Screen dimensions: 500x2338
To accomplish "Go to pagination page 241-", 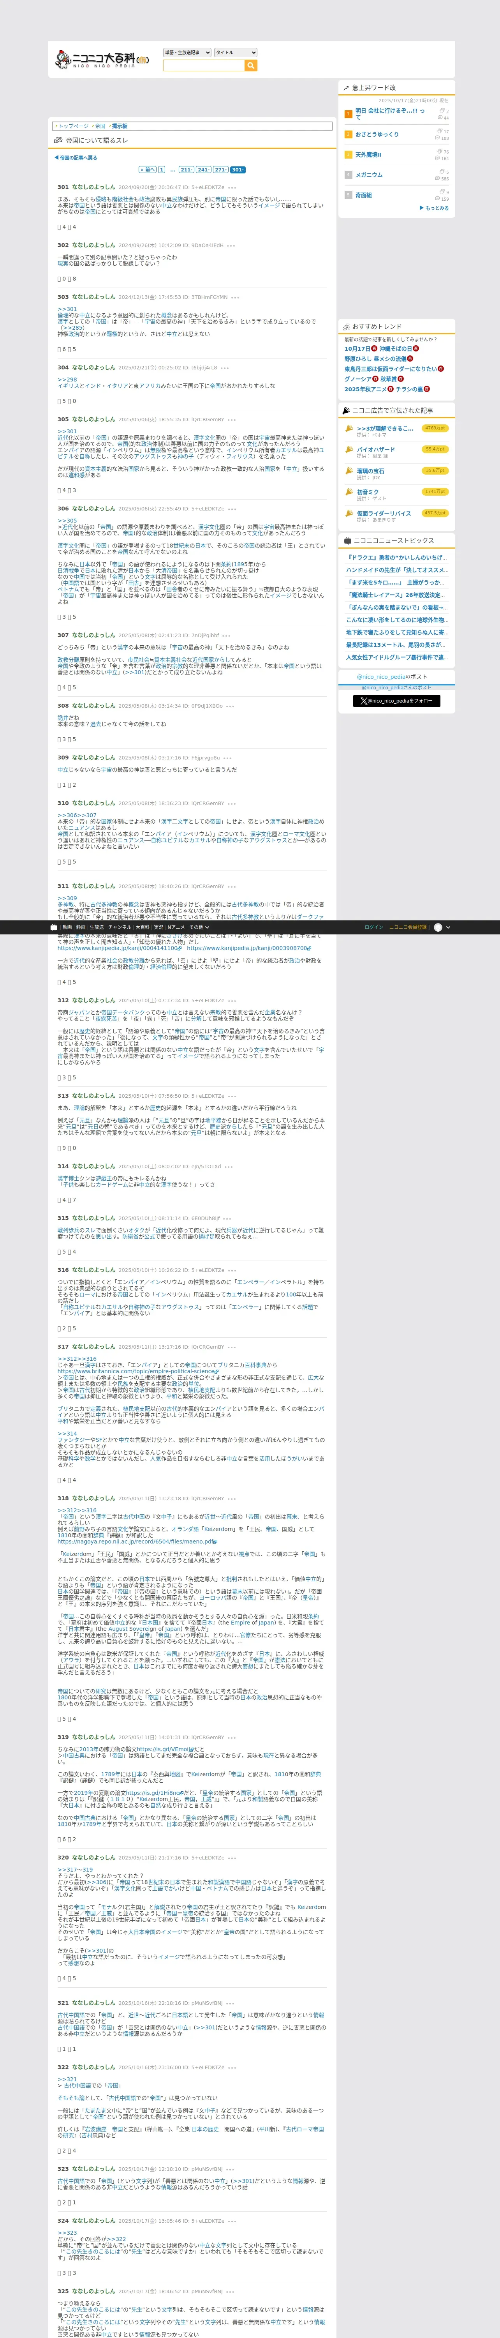I will coord(203,170).
